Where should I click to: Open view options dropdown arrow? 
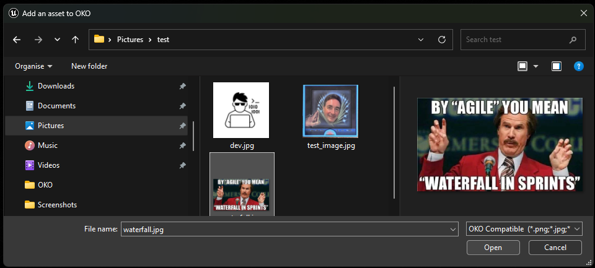535,66
